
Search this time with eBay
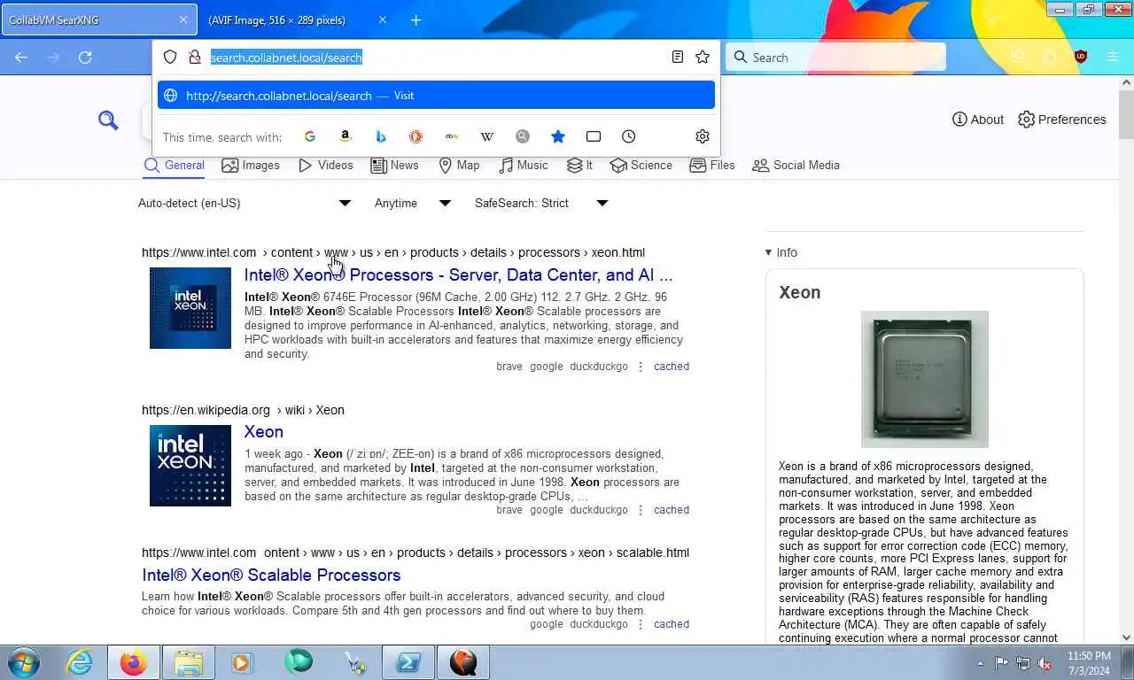(x=452, y=136)
